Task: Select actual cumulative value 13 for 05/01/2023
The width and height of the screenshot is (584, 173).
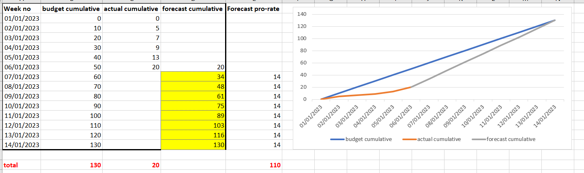Action: tap(131, 57)
